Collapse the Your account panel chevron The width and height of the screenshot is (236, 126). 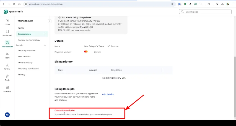tap(50, 21)
